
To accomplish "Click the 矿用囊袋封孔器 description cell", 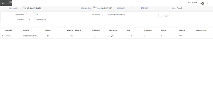I will coord(30,36).
